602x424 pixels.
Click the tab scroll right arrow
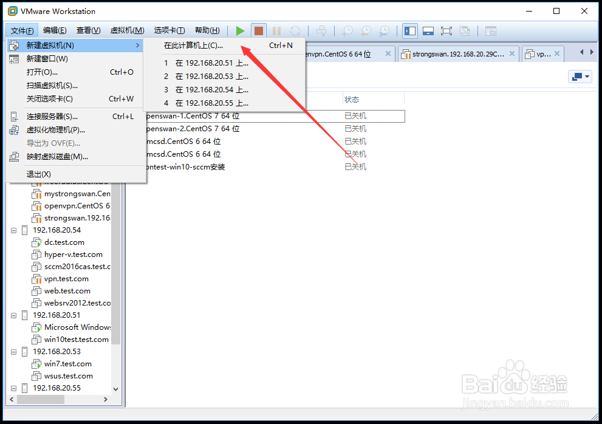pos(592,52)
